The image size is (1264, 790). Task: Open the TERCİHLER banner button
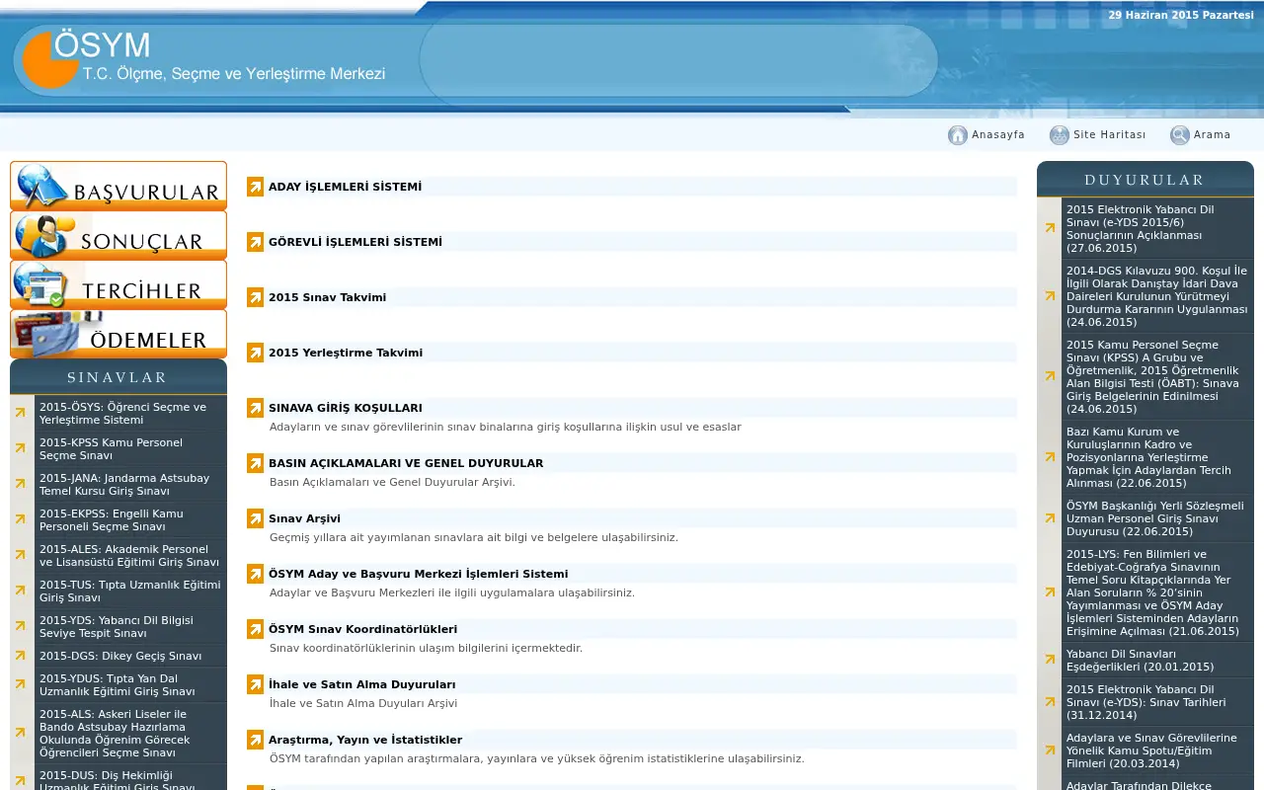pos(118,284)
